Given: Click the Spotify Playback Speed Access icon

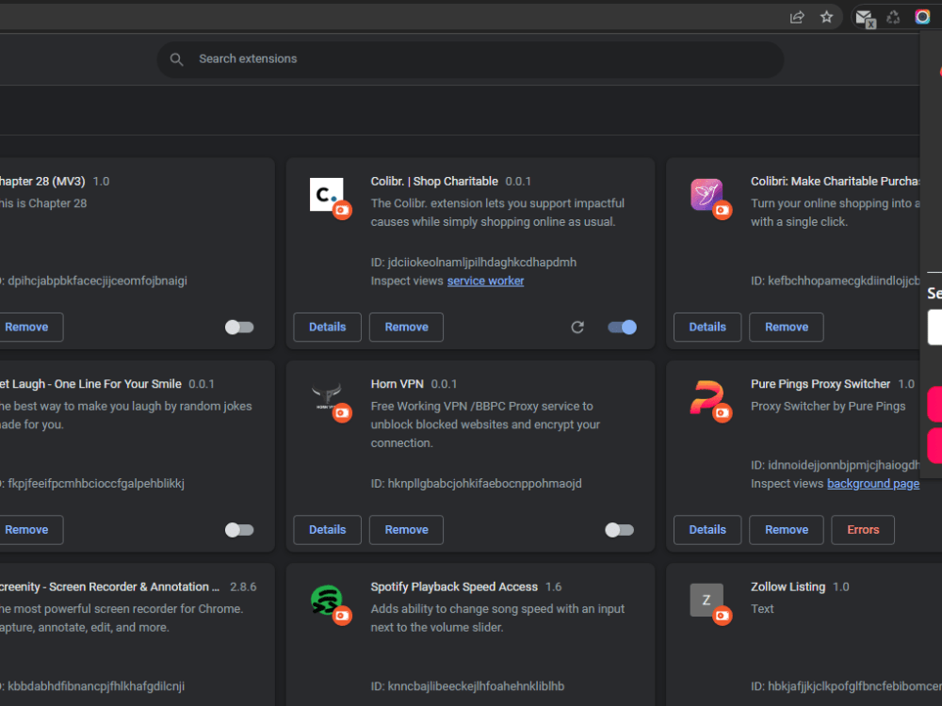Looking at the screenshot, I should point(327,600).
